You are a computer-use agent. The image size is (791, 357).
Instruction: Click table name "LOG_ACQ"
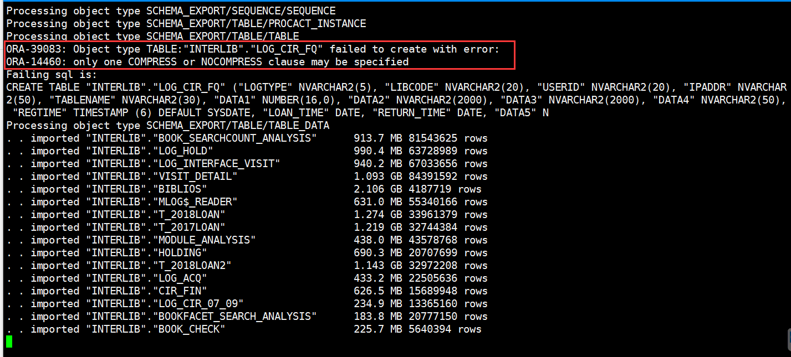pyautogui.click(x=180, y=278)
